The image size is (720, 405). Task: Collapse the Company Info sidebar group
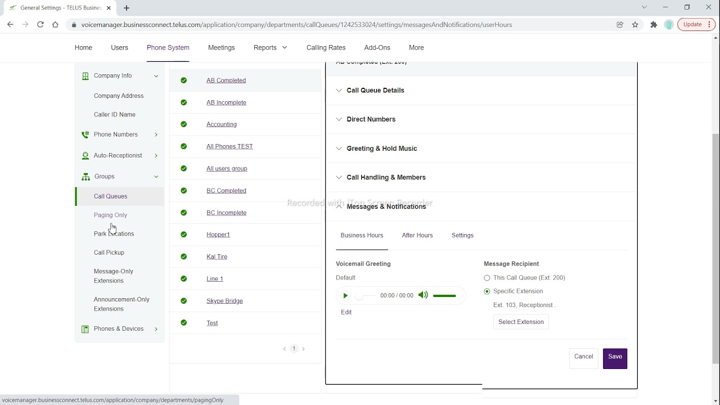[156, 76]
